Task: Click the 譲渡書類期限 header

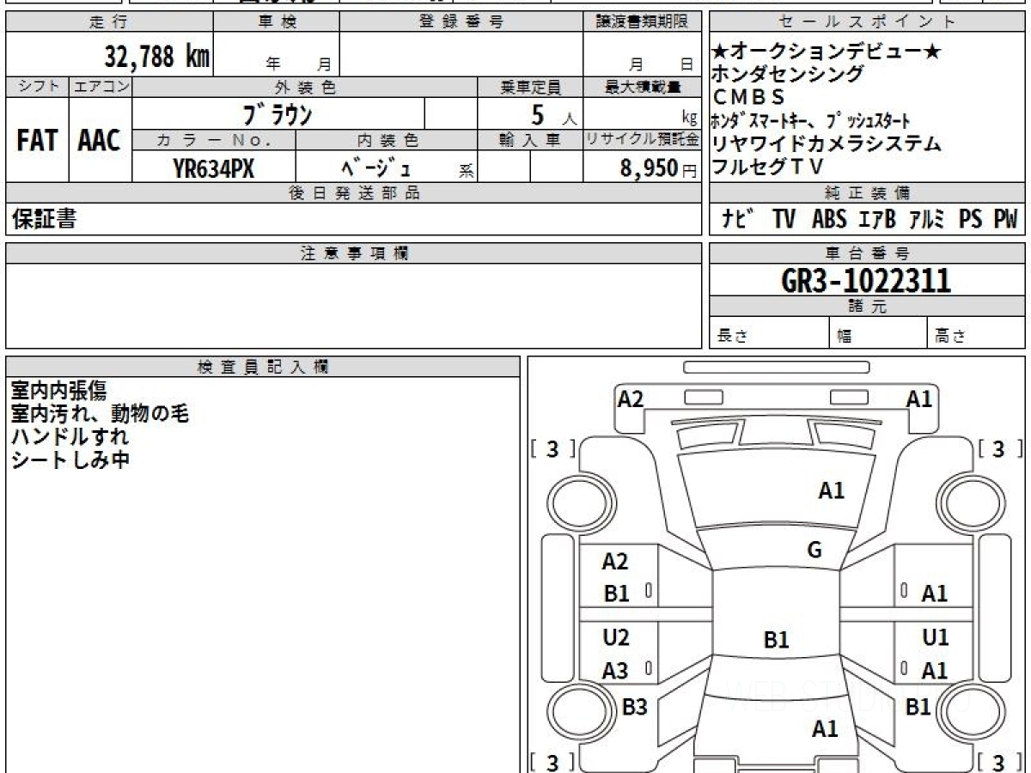Action: 642,22
